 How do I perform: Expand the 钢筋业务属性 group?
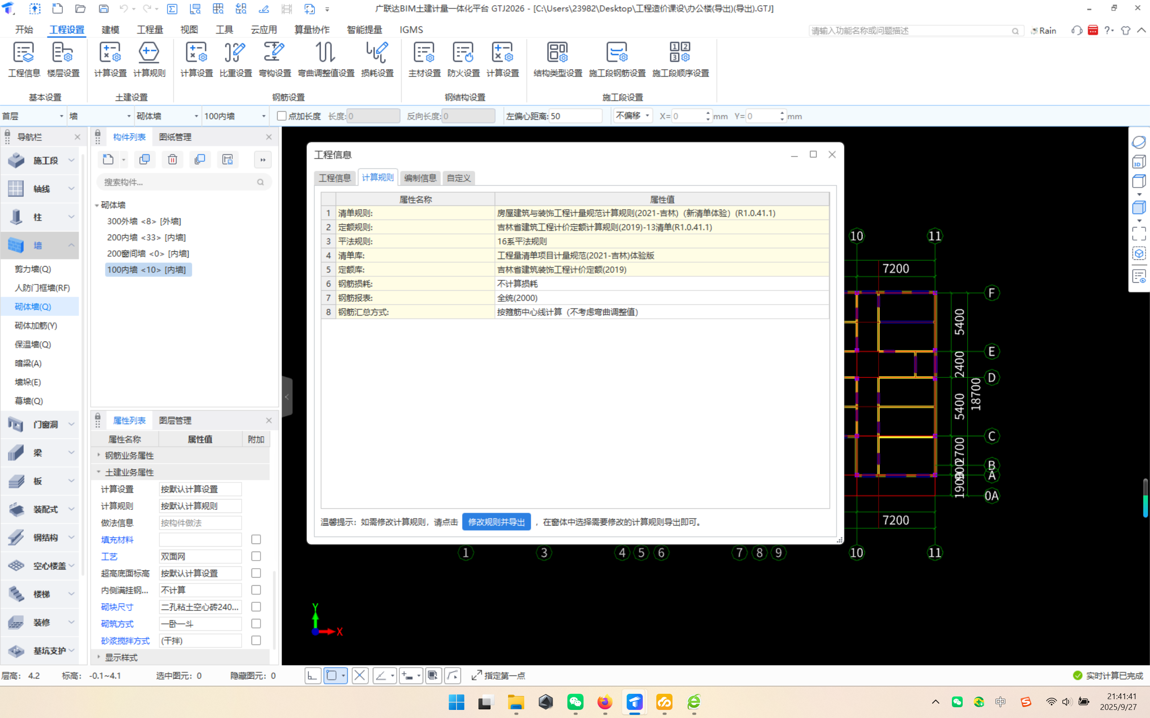point(99,455)
